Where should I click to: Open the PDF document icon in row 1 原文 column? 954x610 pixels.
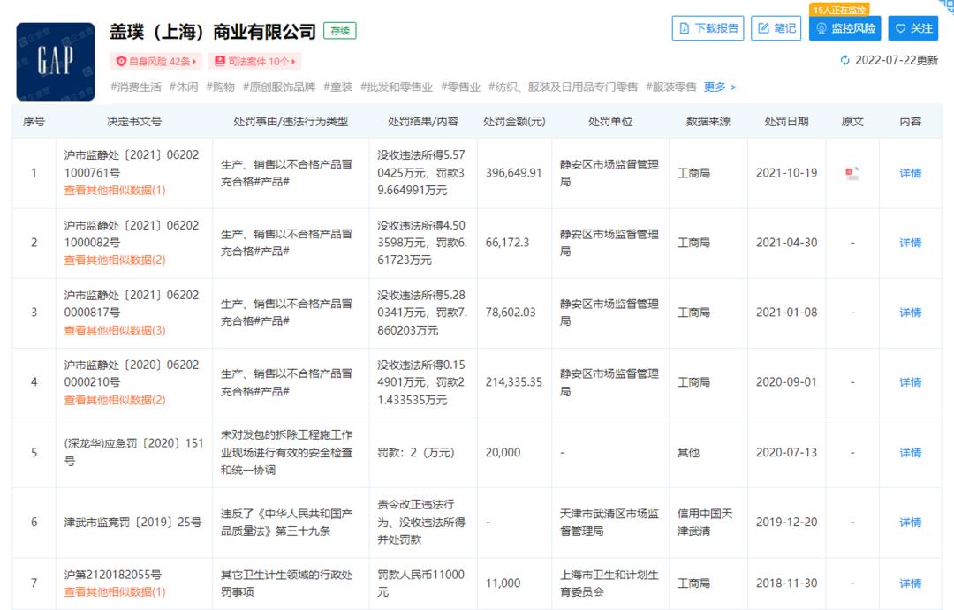click(x=851, y=174)
